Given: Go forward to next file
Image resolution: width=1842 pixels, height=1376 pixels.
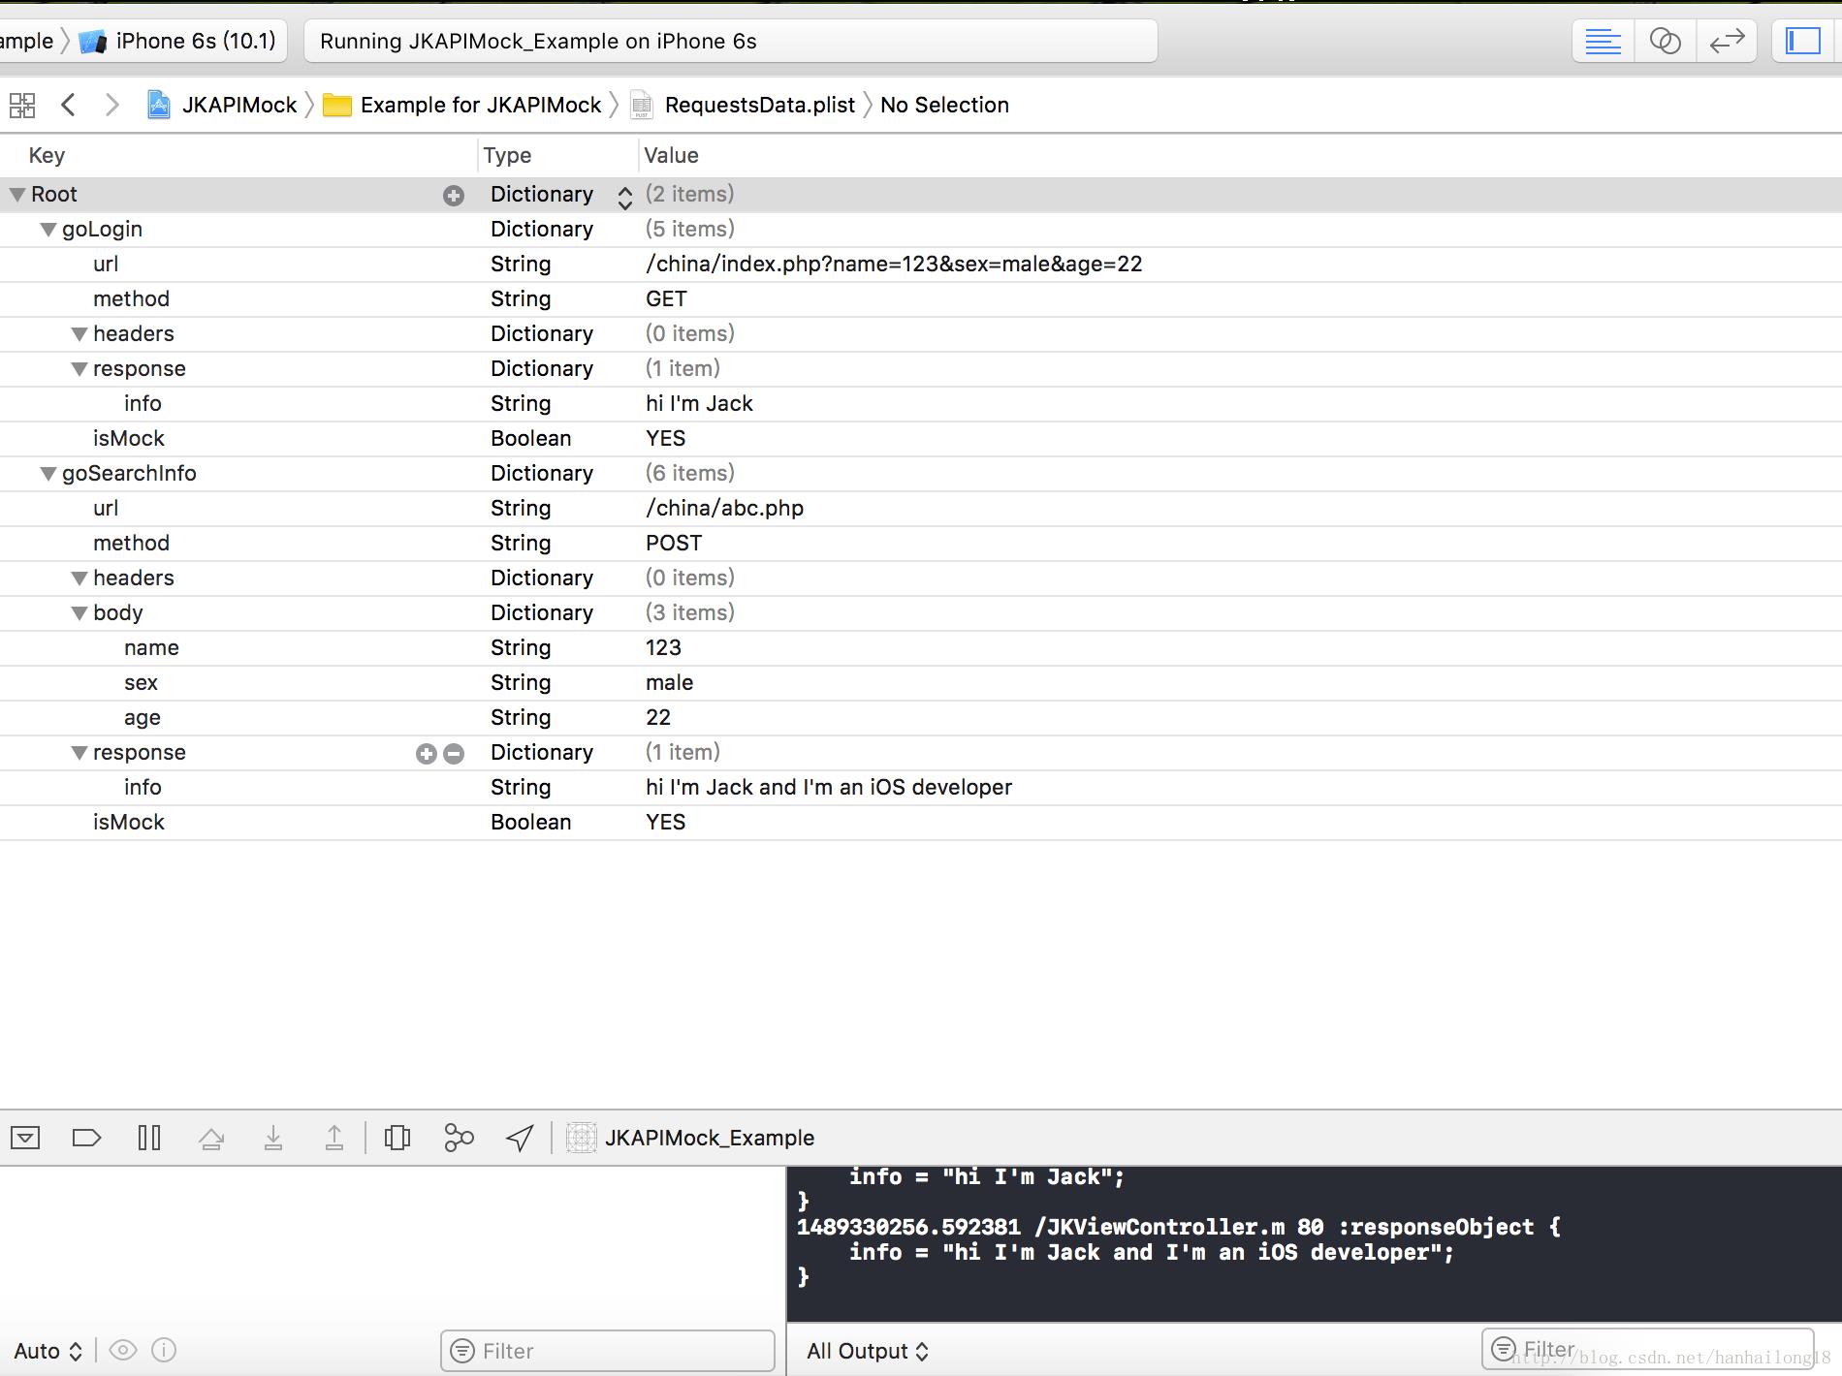Looking at the screenshot, I should [111, 105].
